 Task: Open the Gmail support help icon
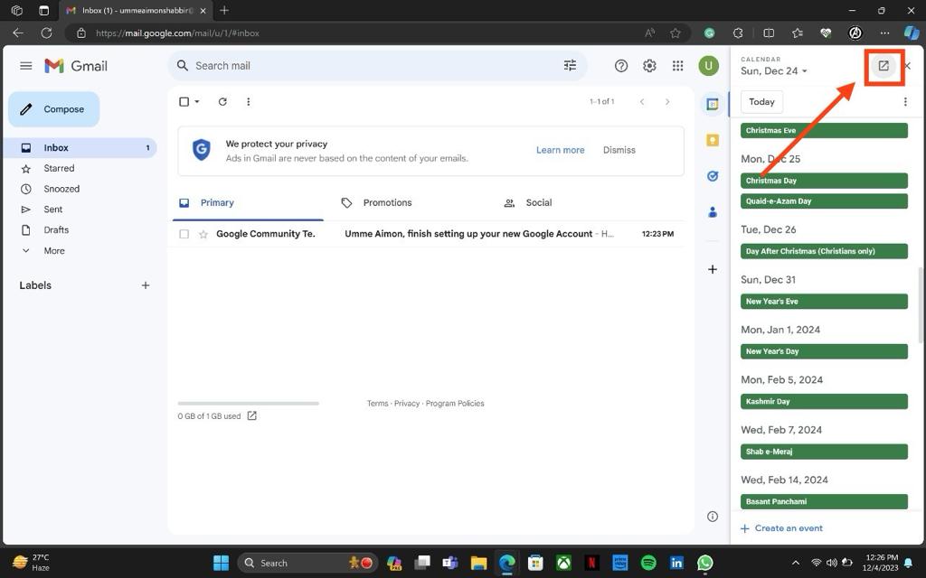[621, 66]
